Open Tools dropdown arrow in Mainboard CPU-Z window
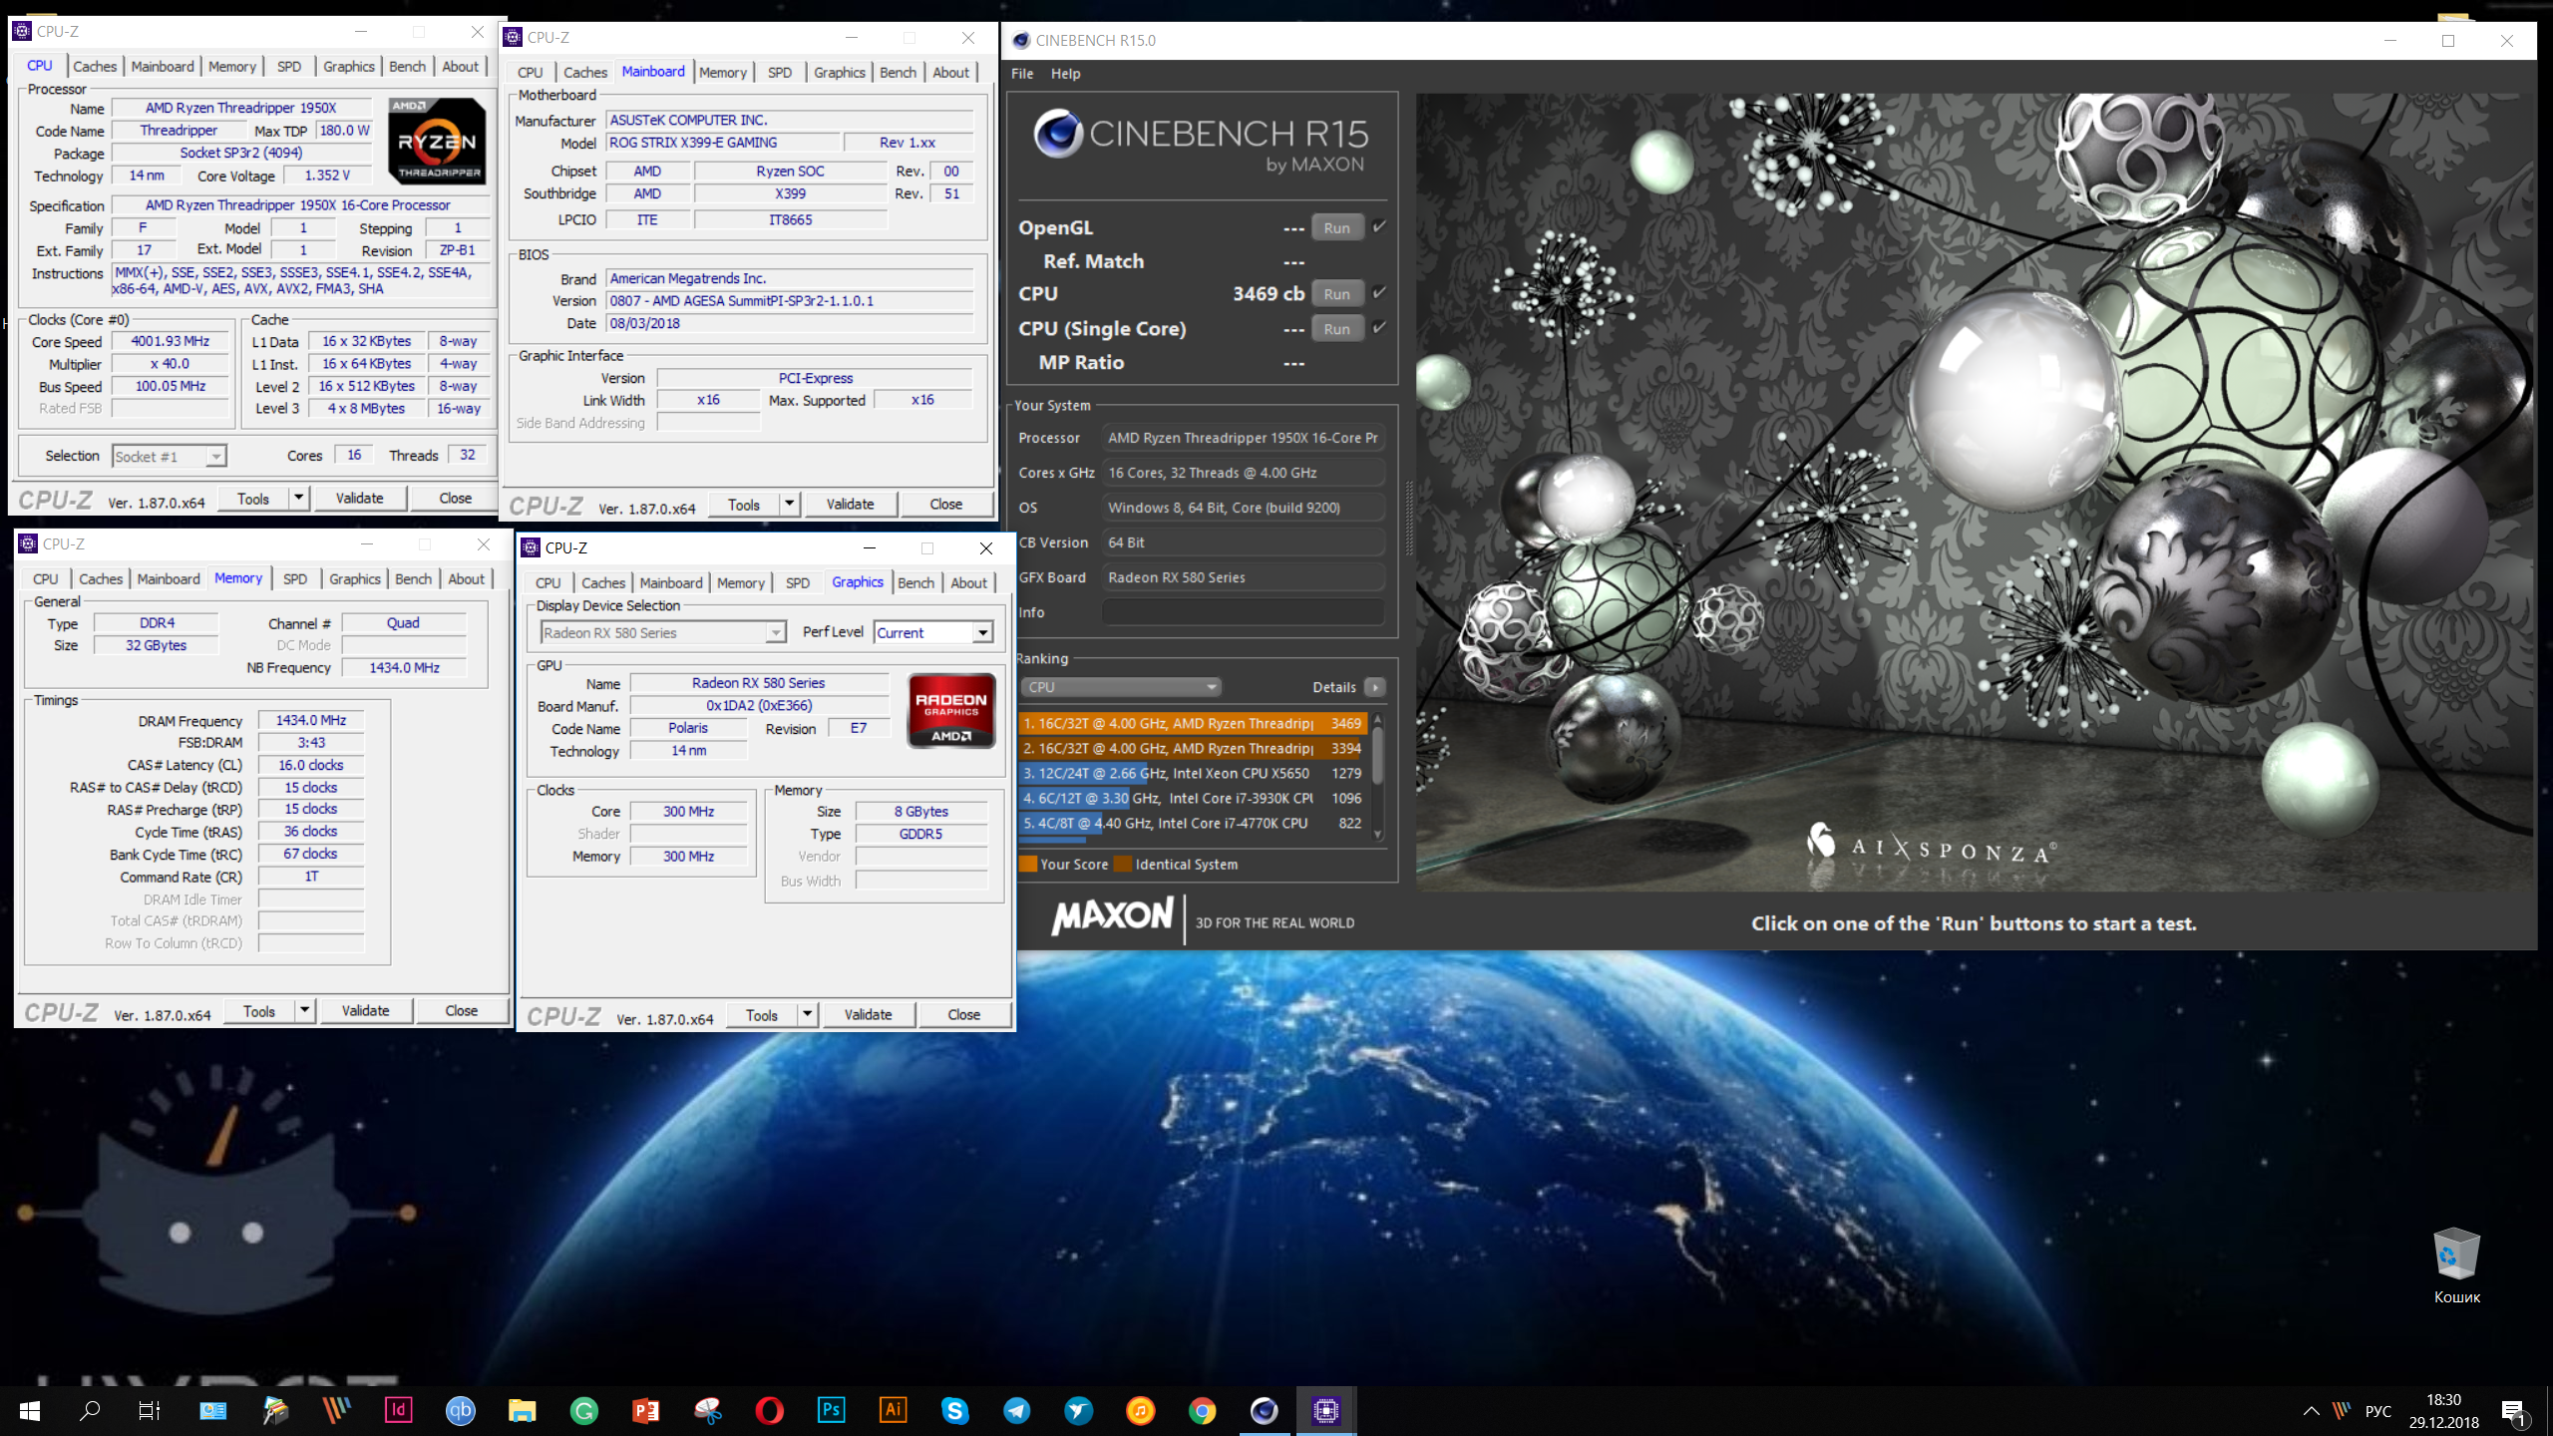The height and width of the screenshot is (1436, 2553). [x=789, y=504]
